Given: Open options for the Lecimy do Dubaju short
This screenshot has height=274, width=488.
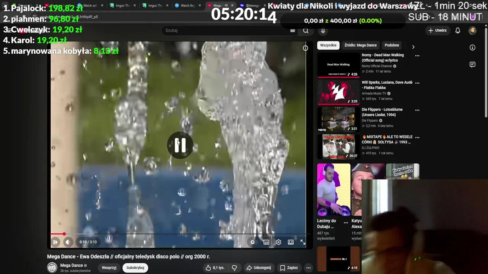Looking at the screenshot, I should pos(346,222).
